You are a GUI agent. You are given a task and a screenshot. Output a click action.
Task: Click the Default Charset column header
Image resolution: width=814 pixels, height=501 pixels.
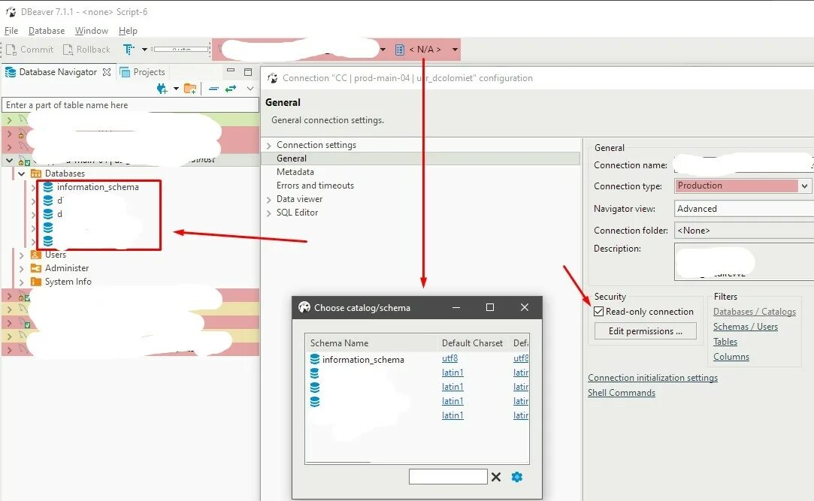(x=472, y=343)
